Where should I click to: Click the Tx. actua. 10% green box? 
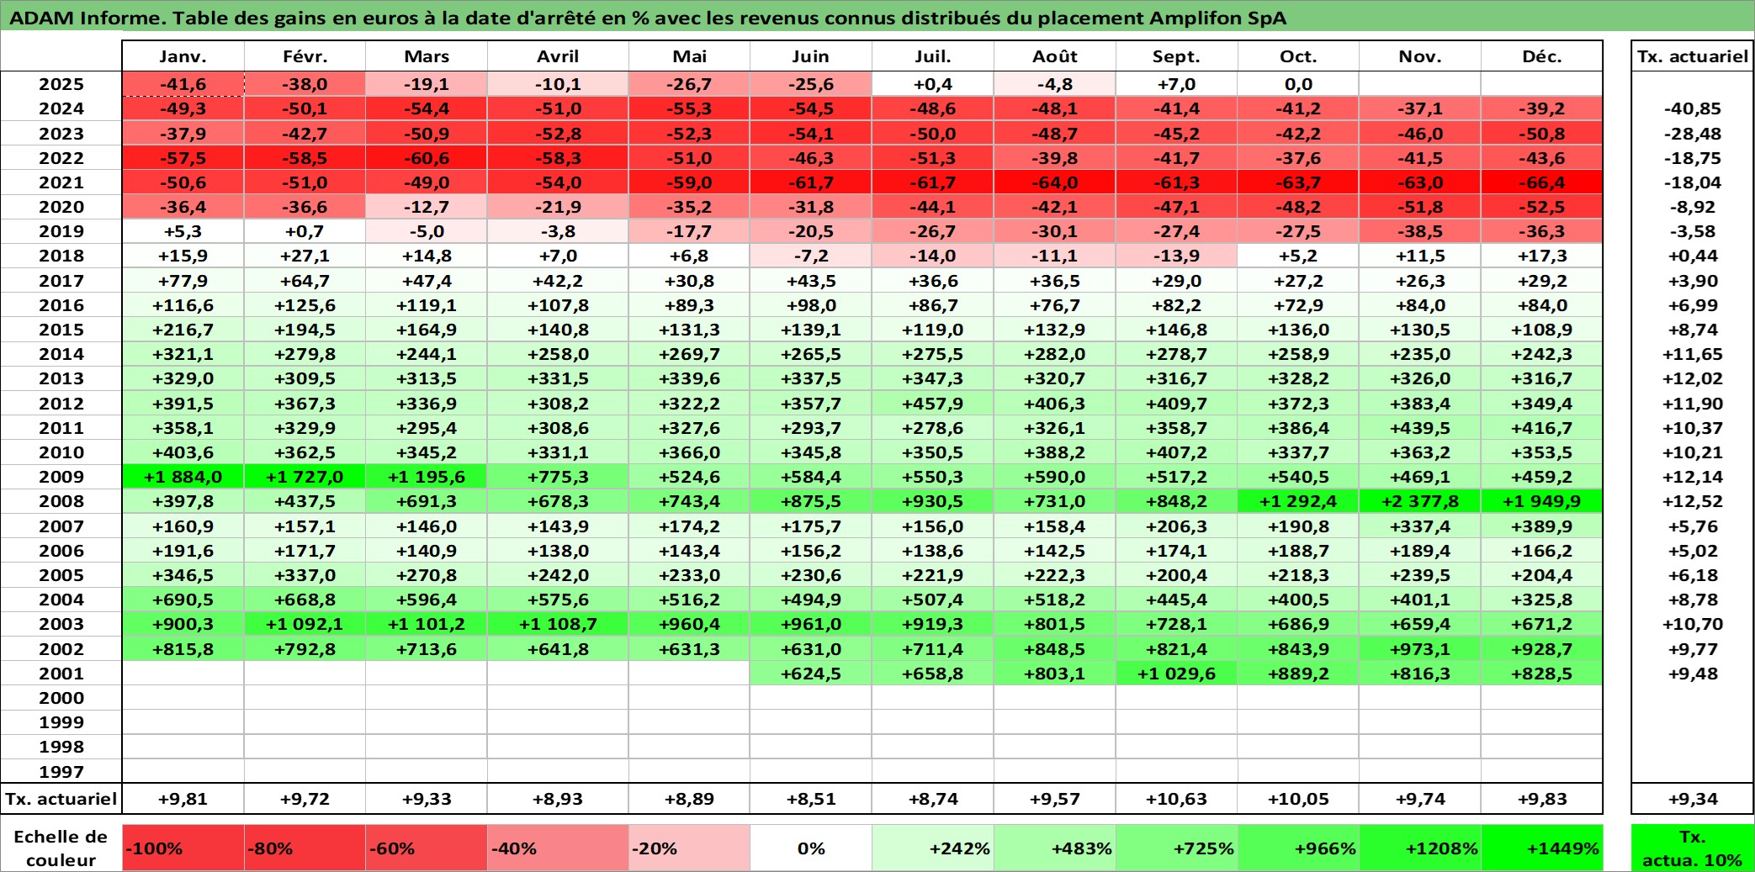(x=1693, y=848)
